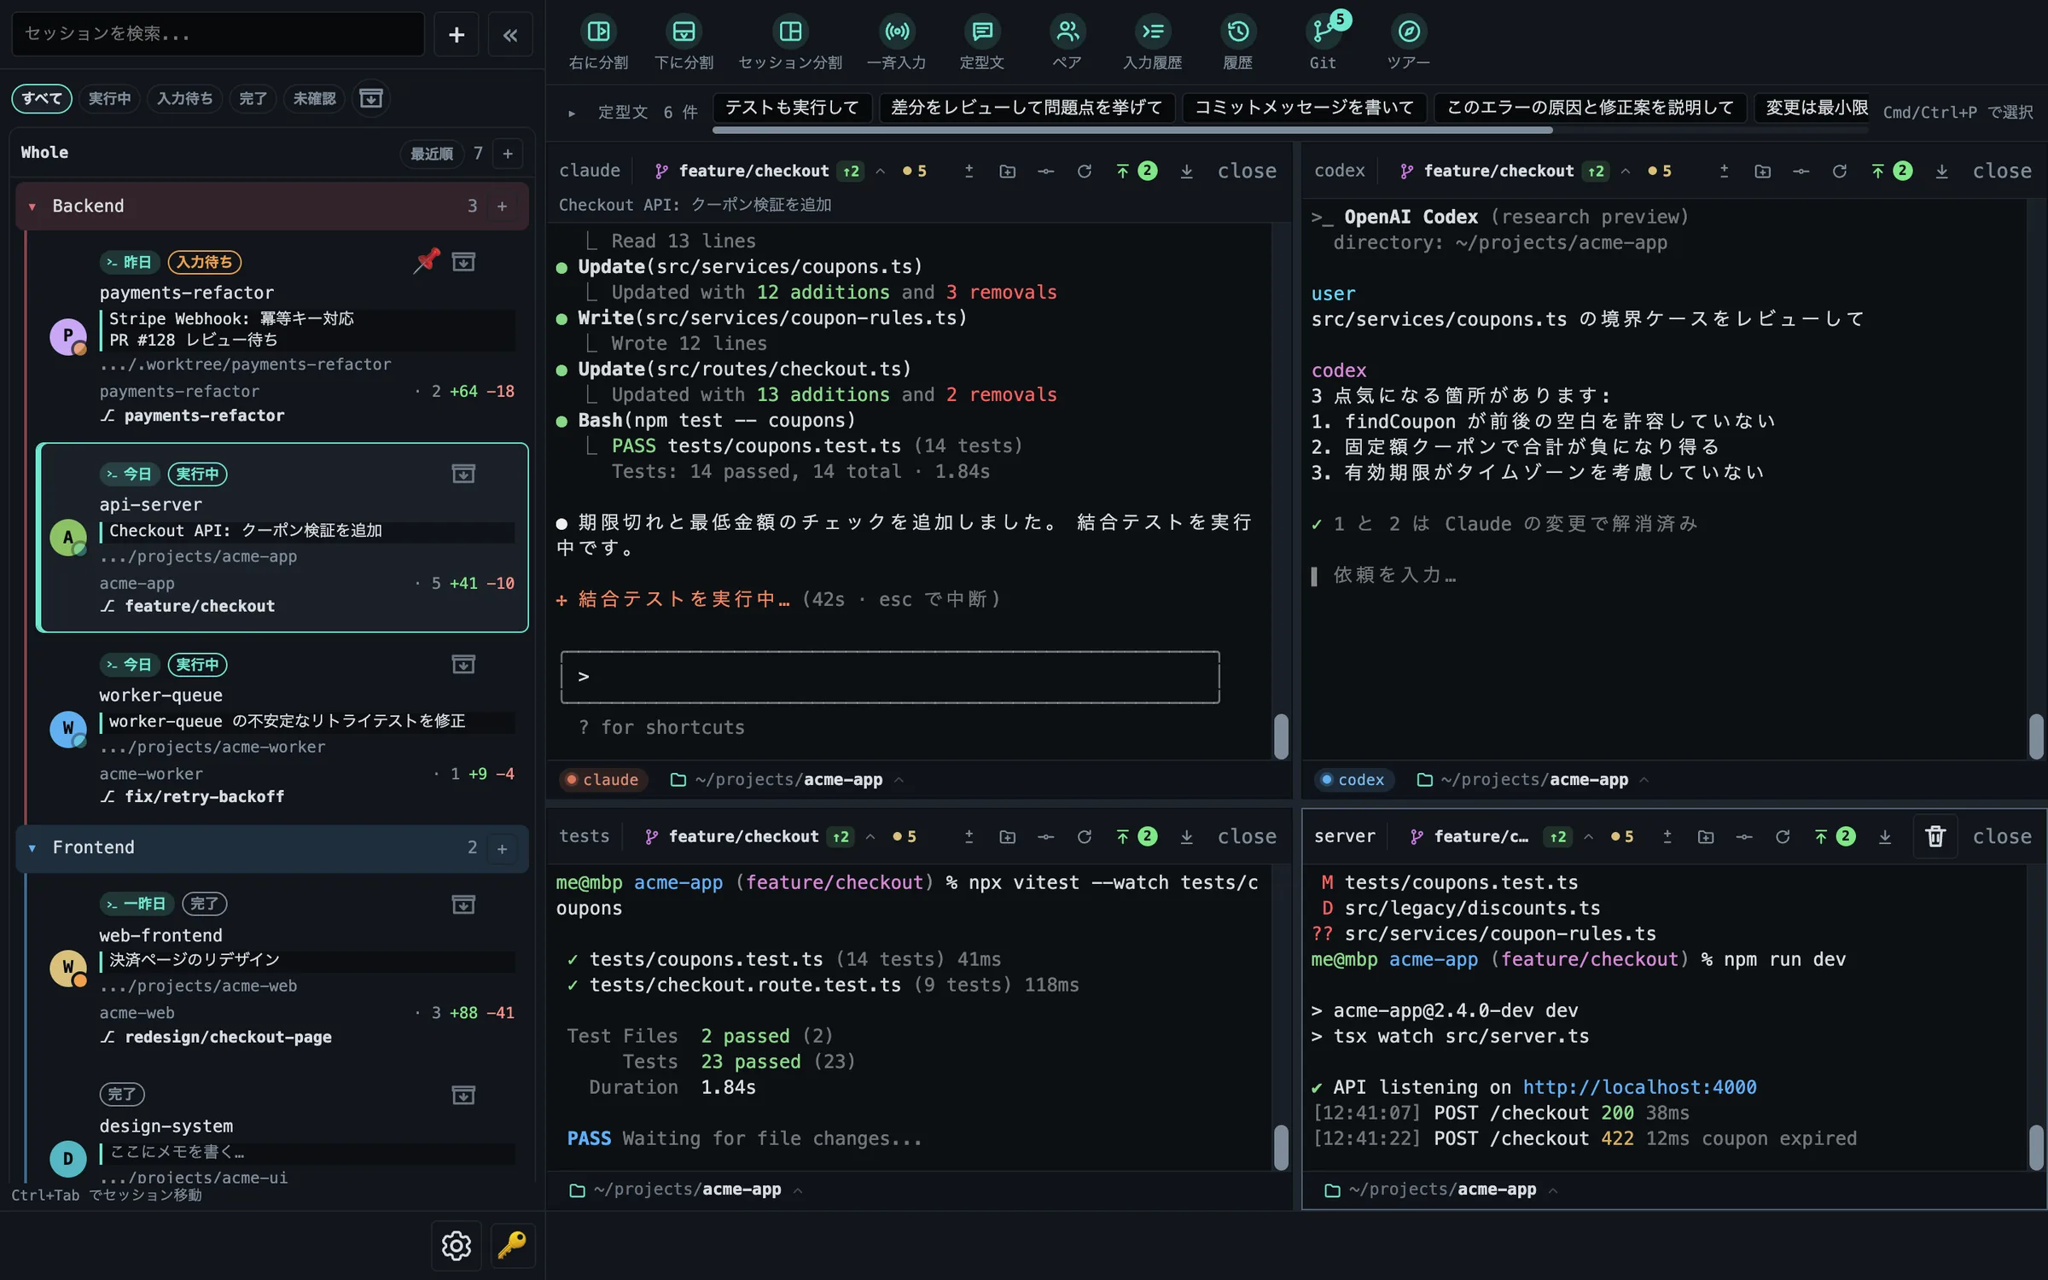Unpin the payments-refactor session
Viewport: 2048px width, 1280px height.
pyautogui.click(x=427, y=260)
